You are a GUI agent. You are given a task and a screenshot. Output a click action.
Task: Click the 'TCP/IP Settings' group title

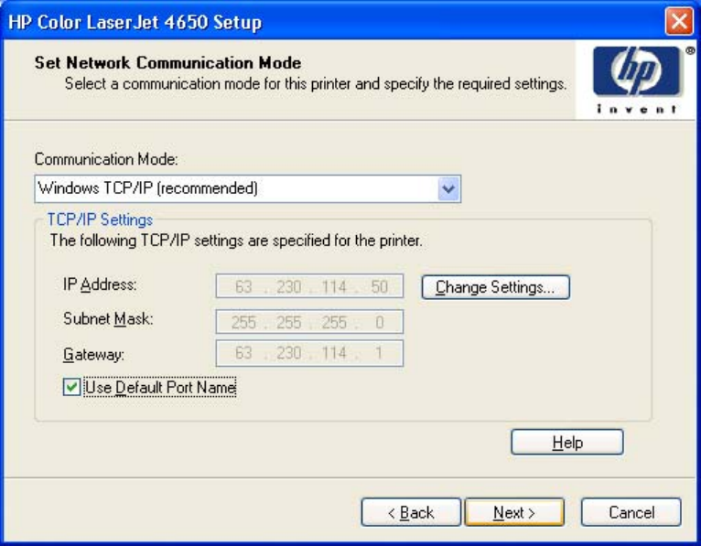point(100,219)
